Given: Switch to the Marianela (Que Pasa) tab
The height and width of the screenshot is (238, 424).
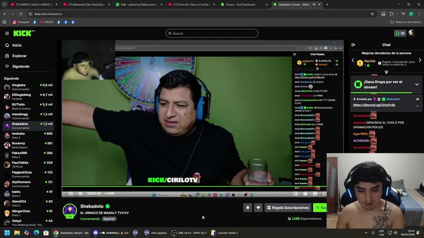Looking at the screenshot, I should coord(86,5).
